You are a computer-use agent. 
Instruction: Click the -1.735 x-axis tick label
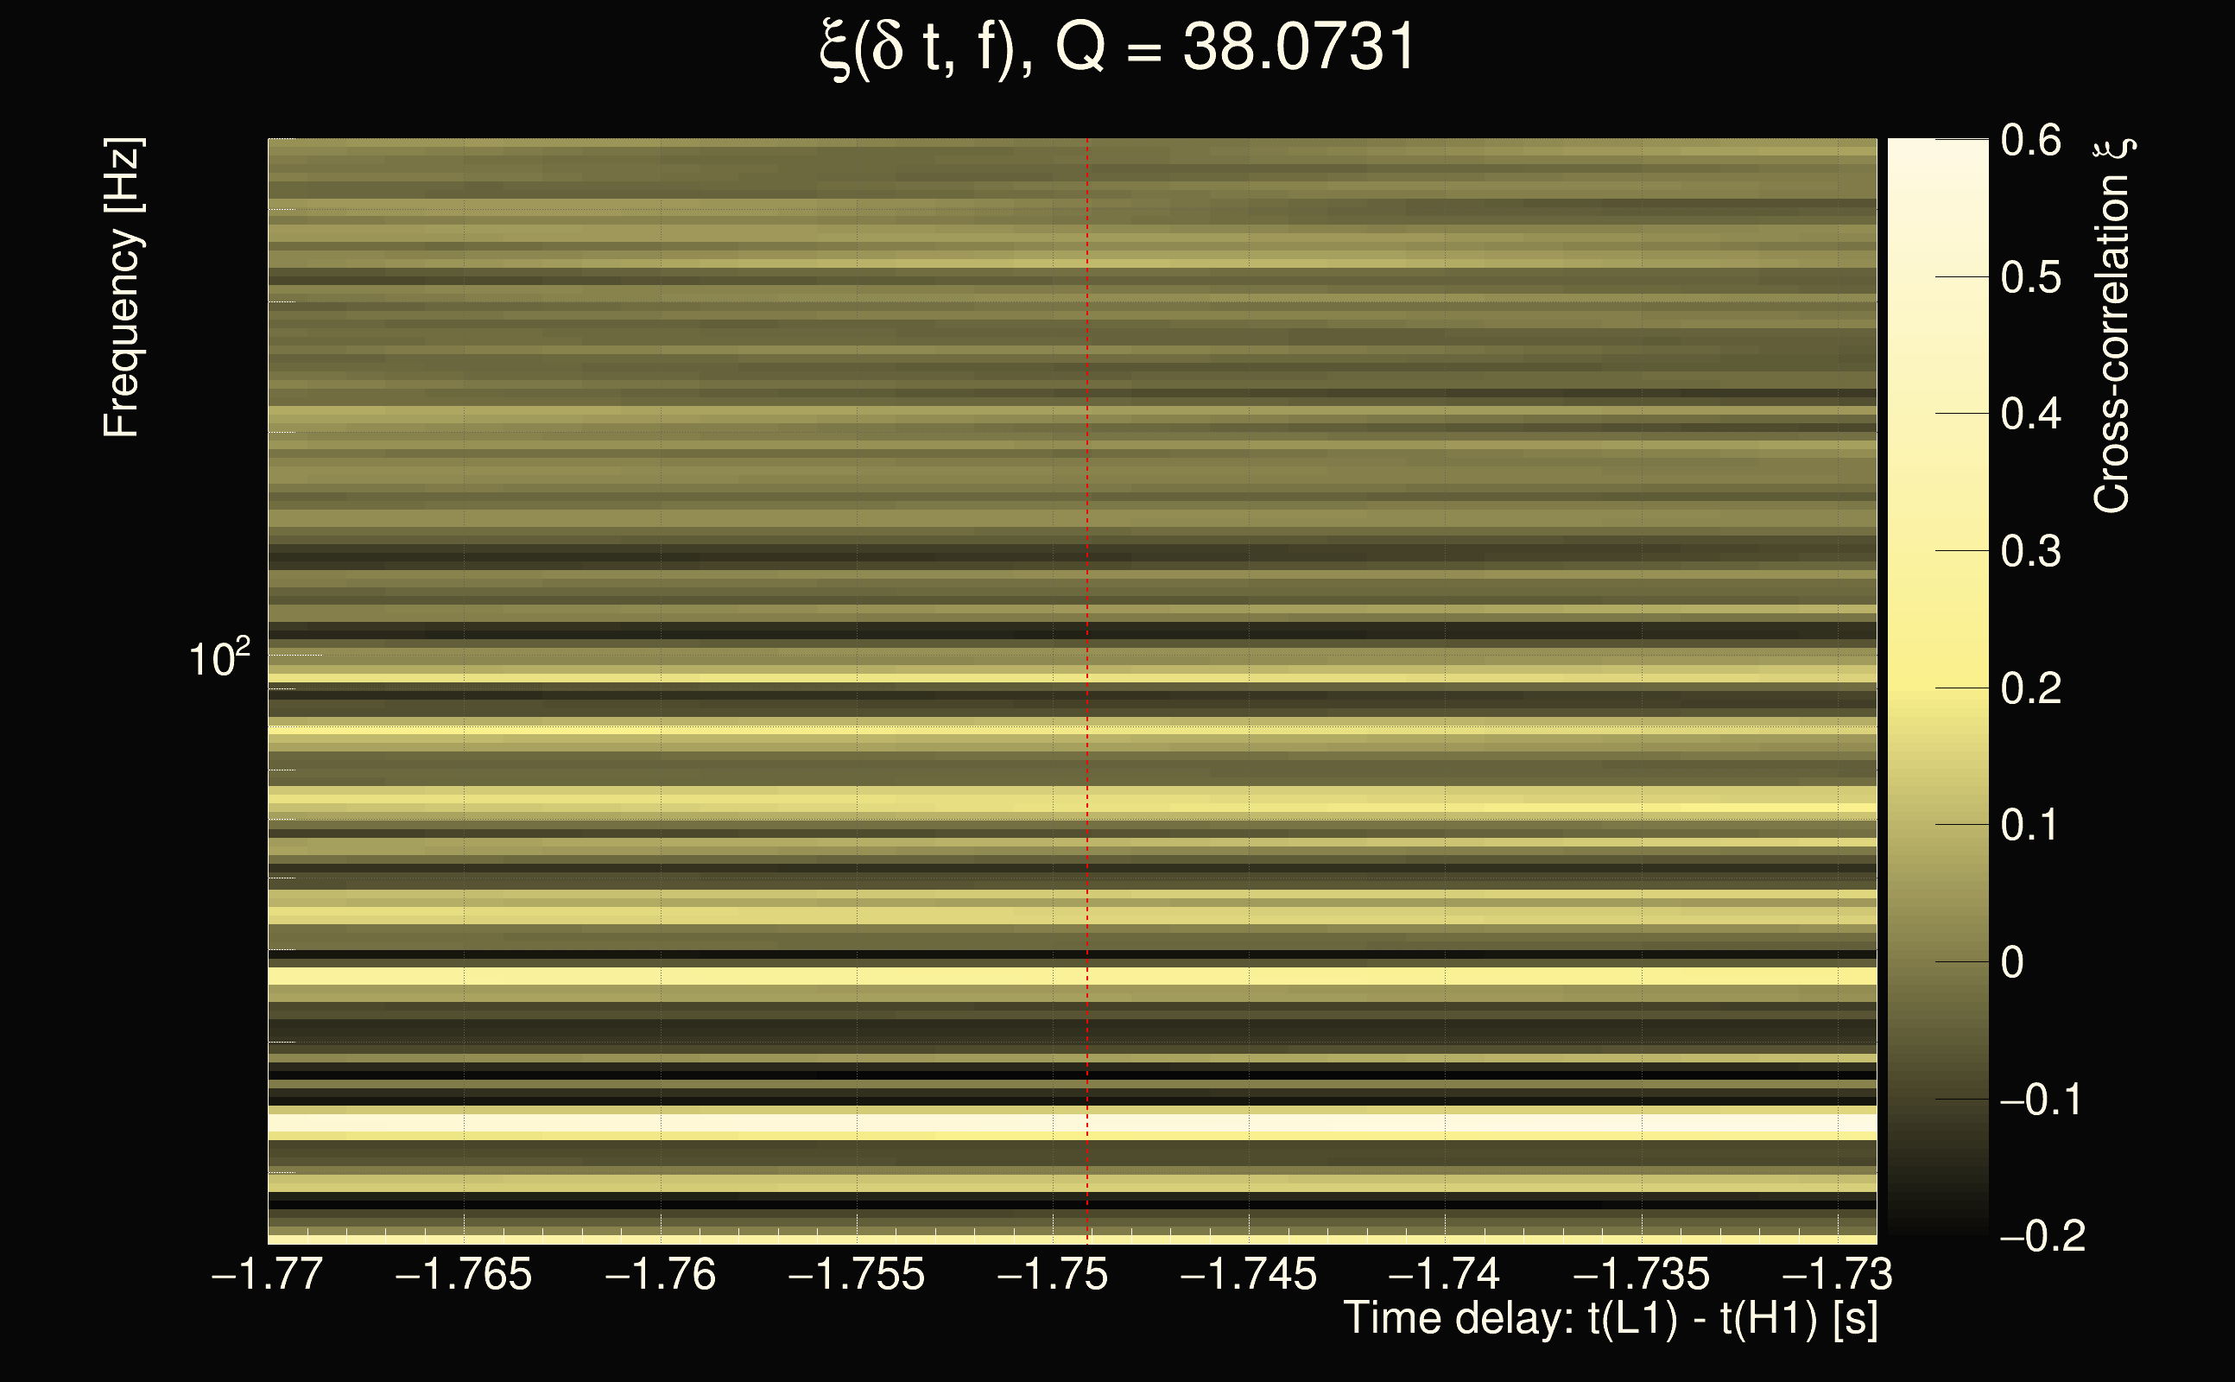[1641, 1274]
